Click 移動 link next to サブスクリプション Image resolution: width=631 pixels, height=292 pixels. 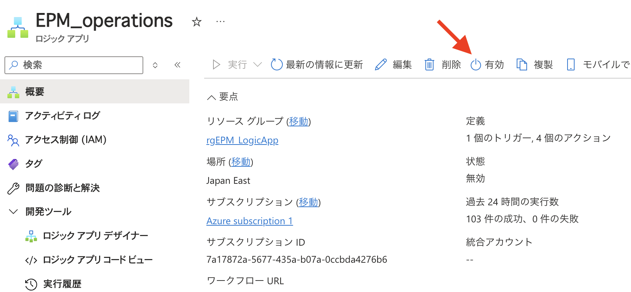click(308, 202)
